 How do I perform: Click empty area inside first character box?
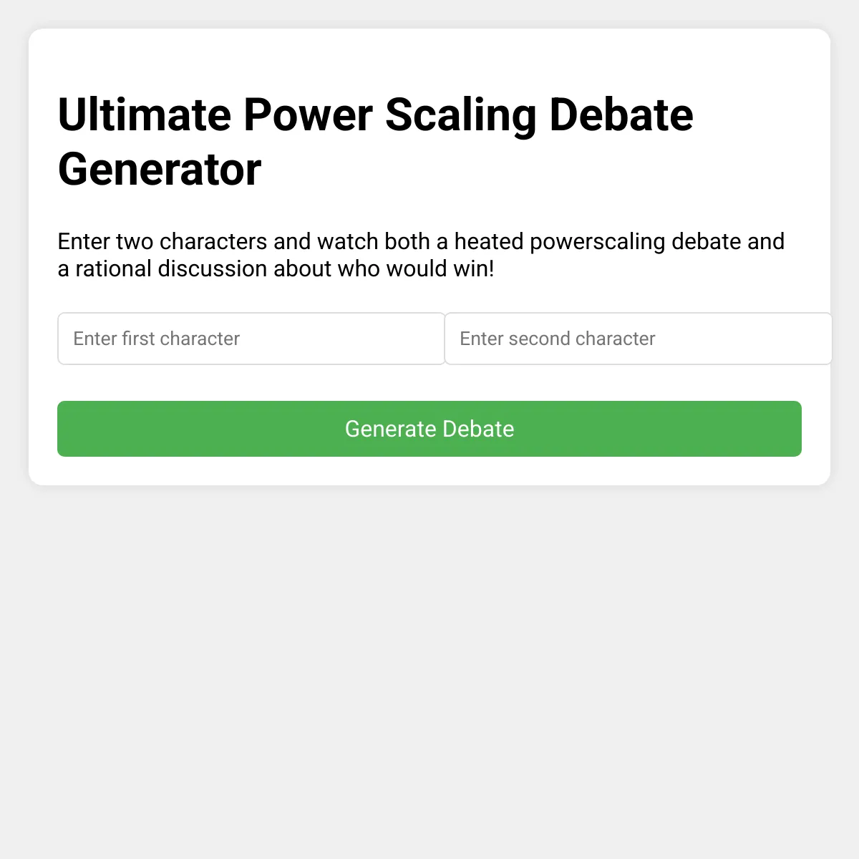[344, 339]
